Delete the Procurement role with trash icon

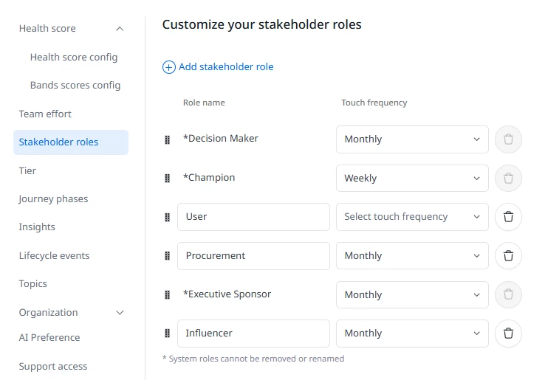[508, 255]
